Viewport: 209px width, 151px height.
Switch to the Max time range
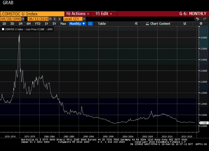63,24
